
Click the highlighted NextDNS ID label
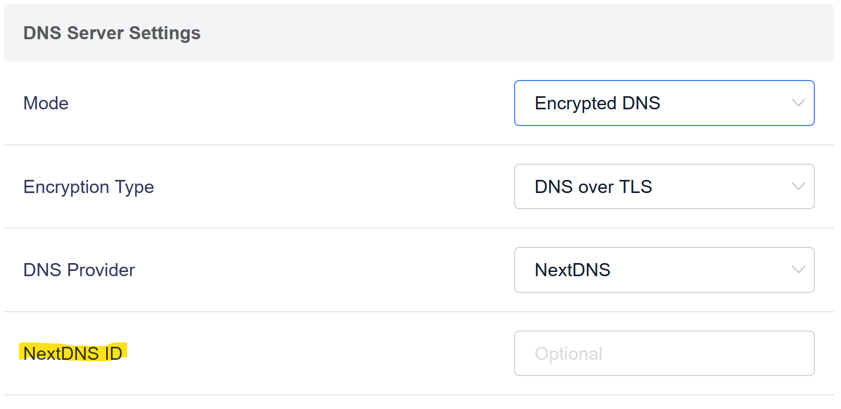pyautogui.click(x=73, y=354)
